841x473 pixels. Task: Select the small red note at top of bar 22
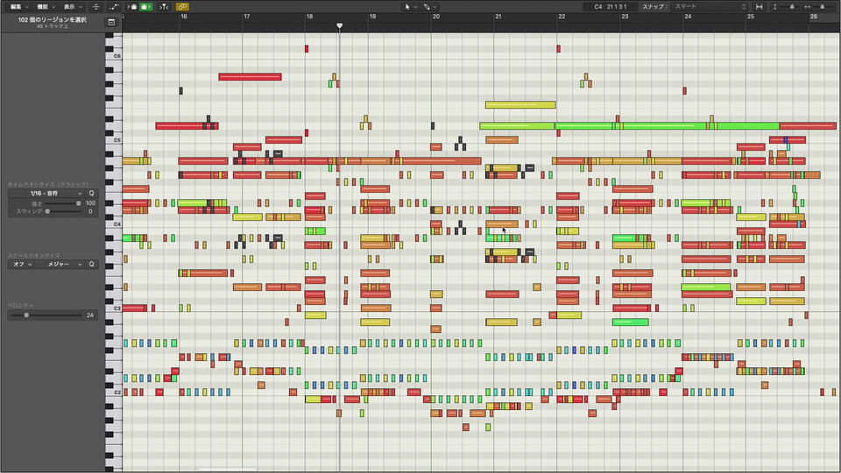tap(558, 49)
